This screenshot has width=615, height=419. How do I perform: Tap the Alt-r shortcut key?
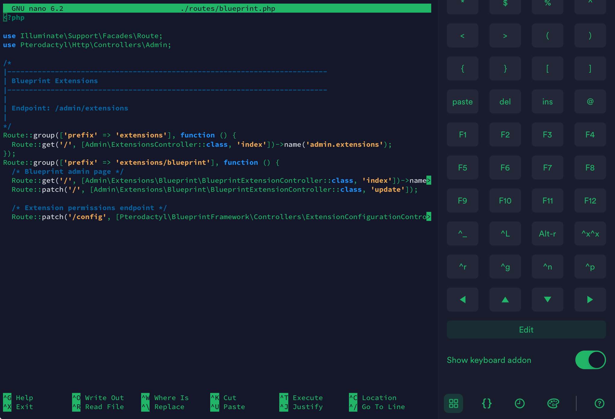click(547, 234)
